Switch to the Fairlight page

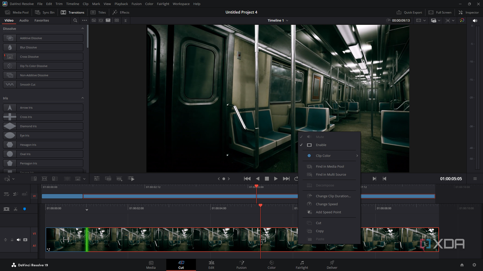point(302,265)
